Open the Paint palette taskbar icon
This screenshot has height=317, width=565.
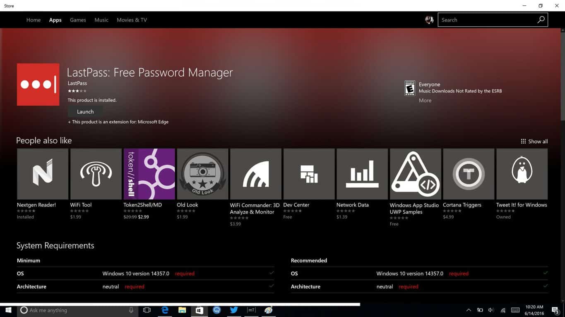click(x=269, y=310)
